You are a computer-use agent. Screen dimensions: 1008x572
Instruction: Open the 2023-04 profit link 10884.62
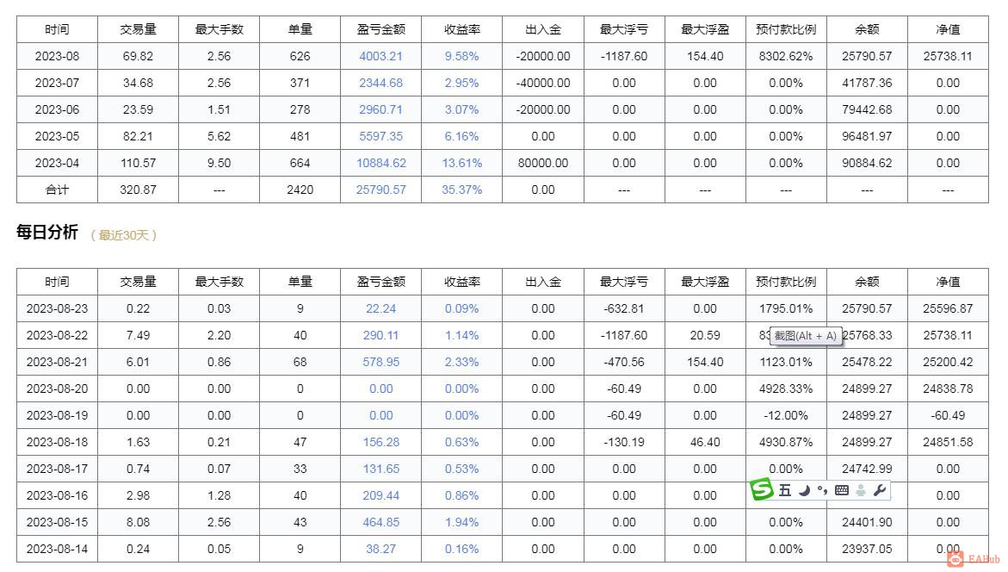(380, 163)
